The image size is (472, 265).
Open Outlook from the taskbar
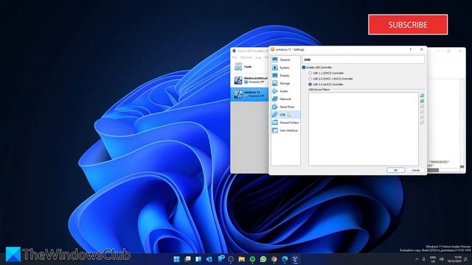point(209,259)
